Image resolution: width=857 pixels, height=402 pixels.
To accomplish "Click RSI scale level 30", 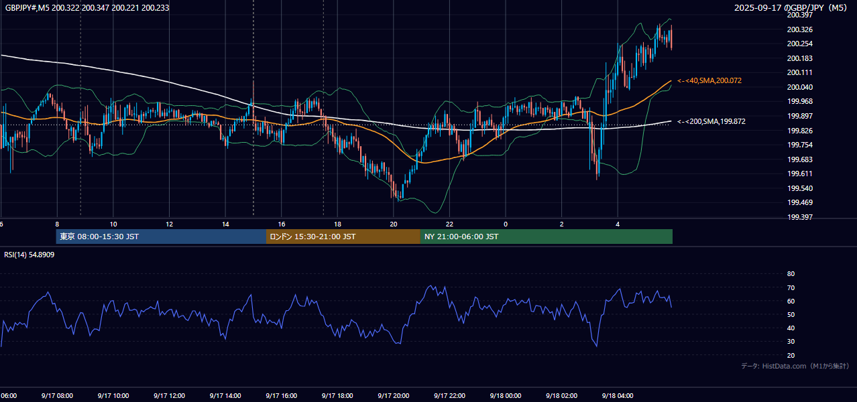I will (791, 342).
